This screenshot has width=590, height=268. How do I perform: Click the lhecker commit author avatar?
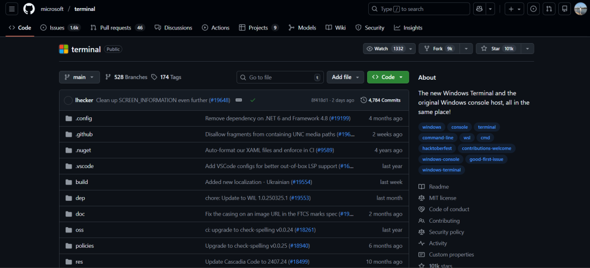click(68, 100)
